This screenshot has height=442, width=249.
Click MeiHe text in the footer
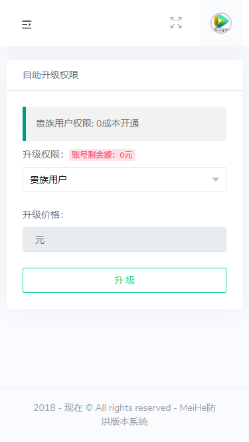click(193, 408)
